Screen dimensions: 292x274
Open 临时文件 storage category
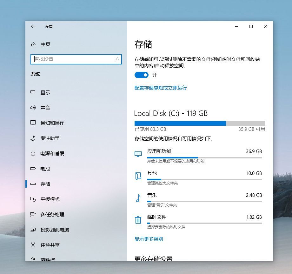click(198, 222)
